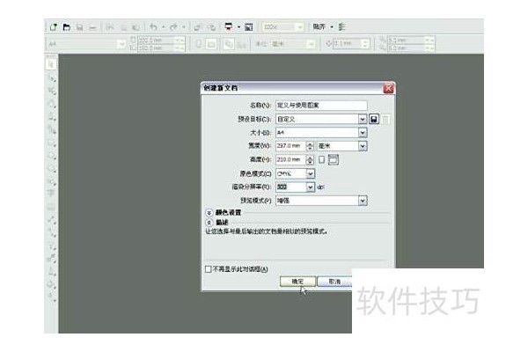Image resolution: width=528 pixels, height=352 pixels.
Task: Click the Welcome screen toolbar icon
Action: [x=249, y=27]
